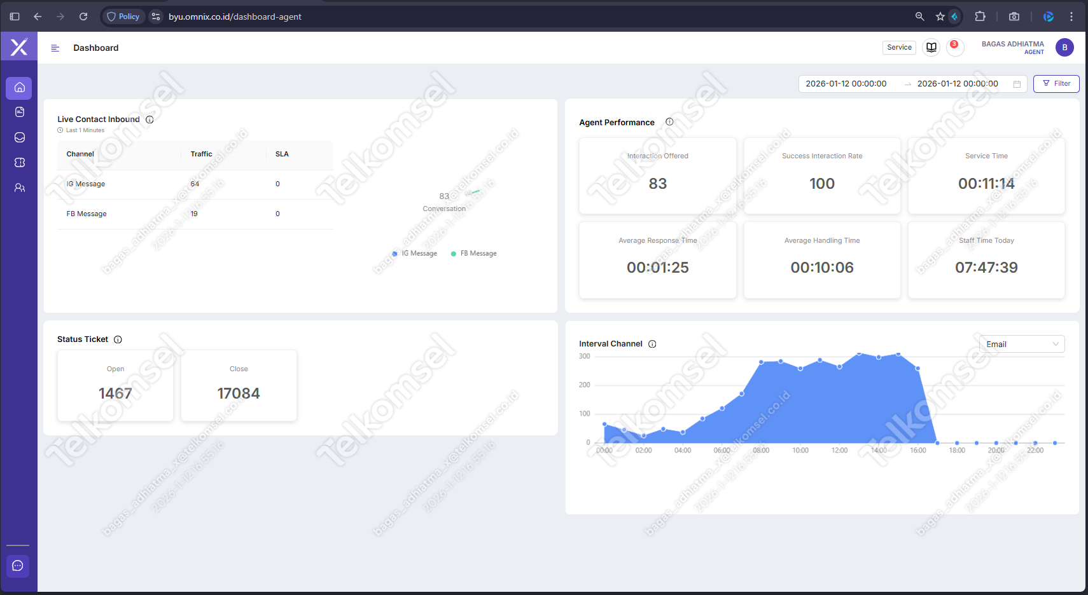The width and height of the screenshot is (1088, 595).
Task: Open the Email channel dropdown
Action: click(x=1022, y=344)
